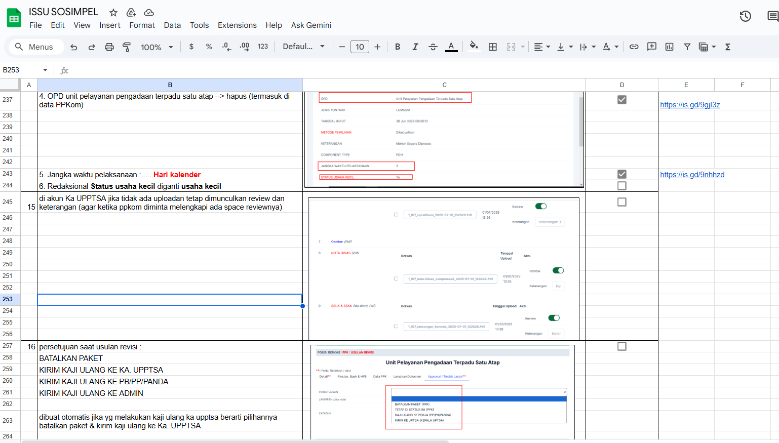Screen dimensions: 779x443
Task: Click the Insert link icon
Action: (634, 47)
